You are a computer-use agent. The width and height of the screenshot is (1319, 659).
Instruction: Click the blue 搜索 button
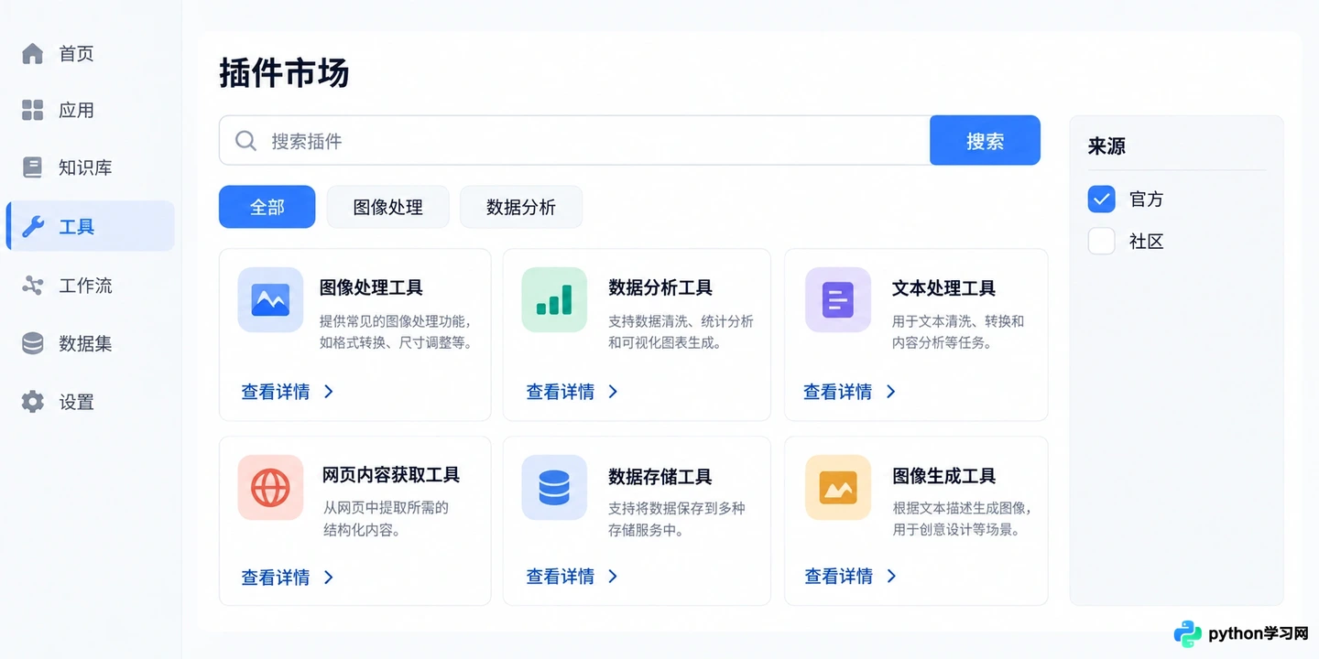[x=985, y=141]
